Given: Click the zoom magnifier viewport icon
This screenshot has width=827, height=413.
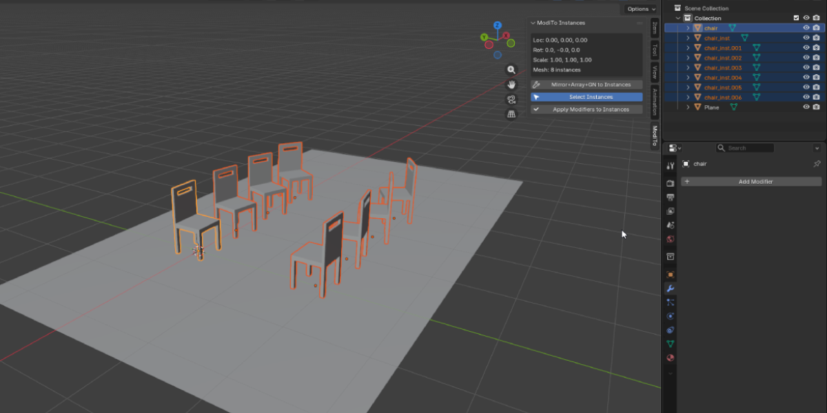Looking at the screenshot, I should (511, 70).
